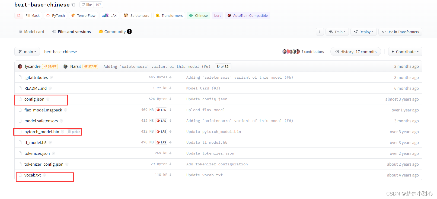Viewport: 437px width, 199px height.
Task: Open lysandre's user profile
Action: [33, 66]
